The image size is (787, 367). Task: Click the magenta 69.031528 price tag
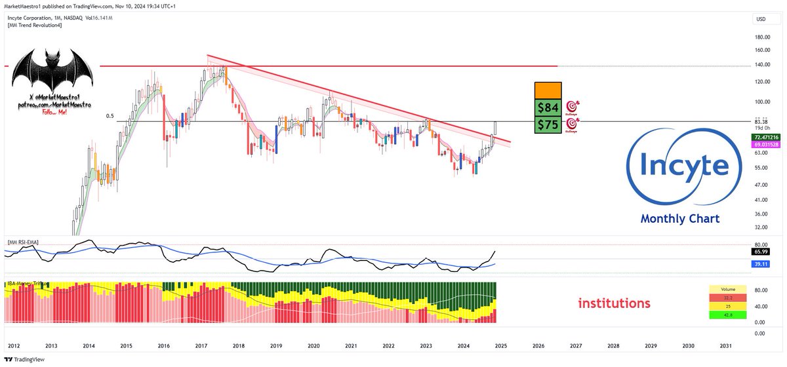766,144
